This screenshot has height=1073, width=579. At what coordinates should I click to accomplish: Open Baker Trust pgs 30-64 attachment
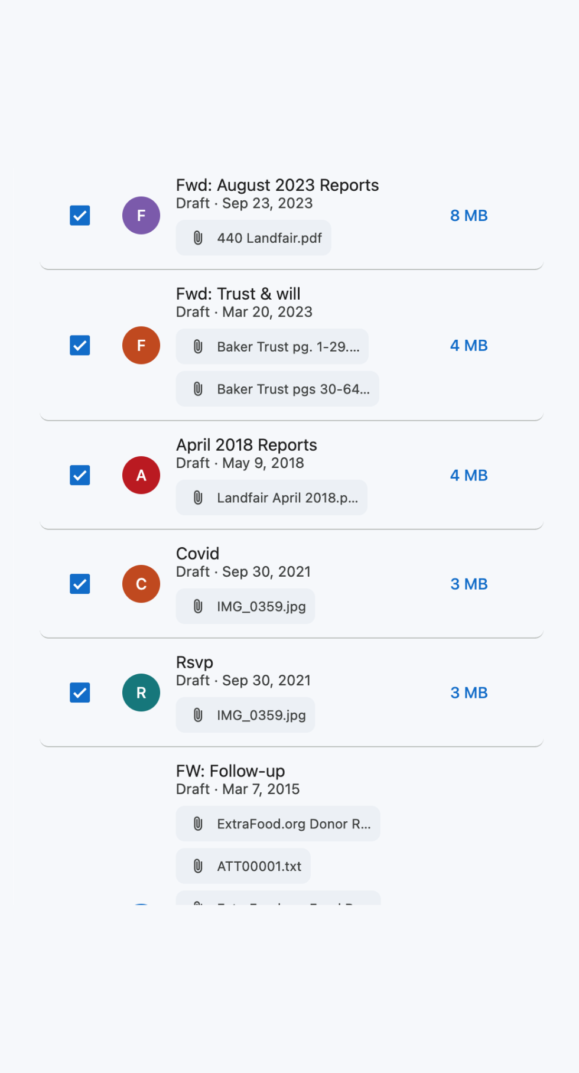(x=278, y=389)
